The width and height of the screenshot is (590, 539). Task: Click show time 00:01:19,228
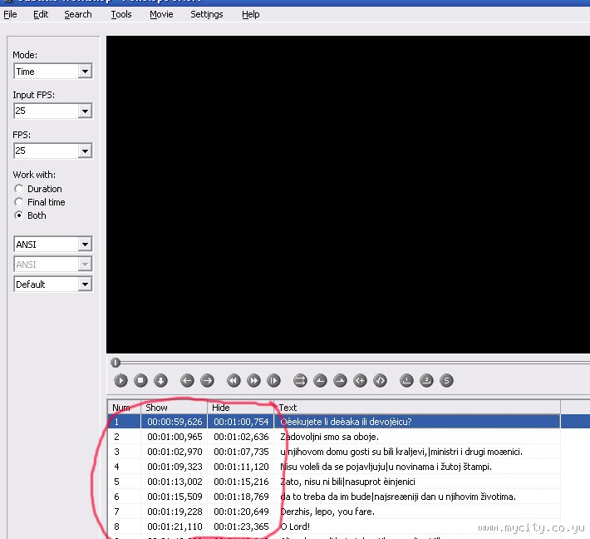(x=175, y=512)
